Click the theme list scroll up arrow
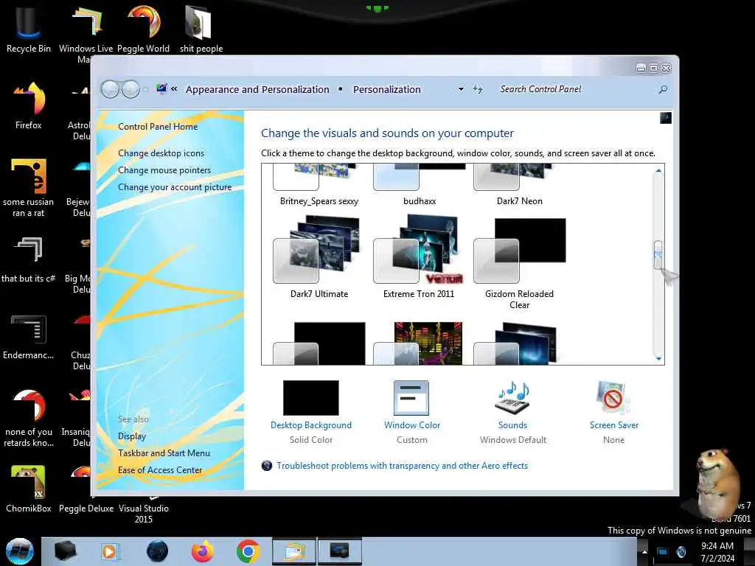 tap(658, 170)
